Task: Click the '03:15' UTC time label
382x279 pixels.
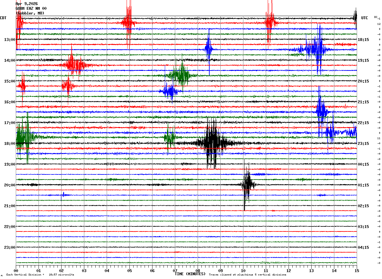Action: 363,227
